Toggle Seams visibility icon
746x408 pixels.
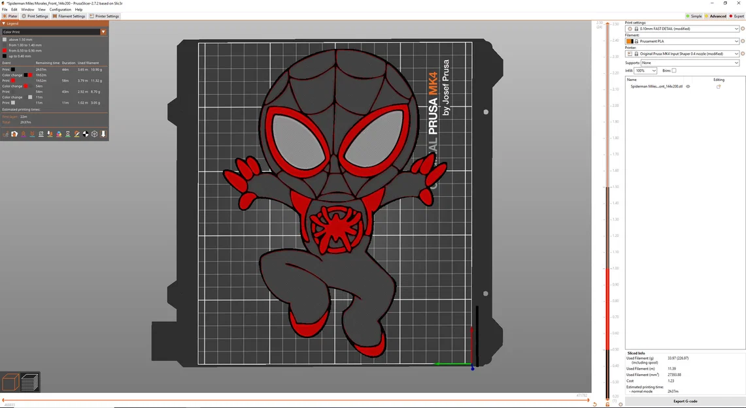(x=41, y=134)
